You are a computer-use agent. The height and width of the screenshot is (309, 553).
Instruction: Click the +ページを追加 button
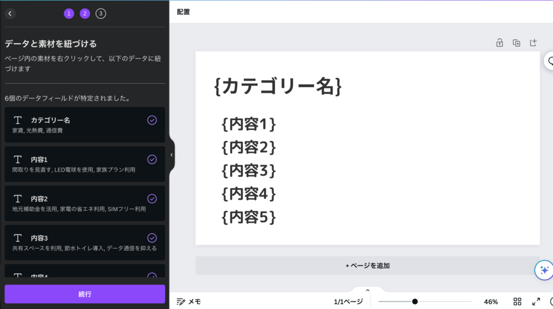367,265
